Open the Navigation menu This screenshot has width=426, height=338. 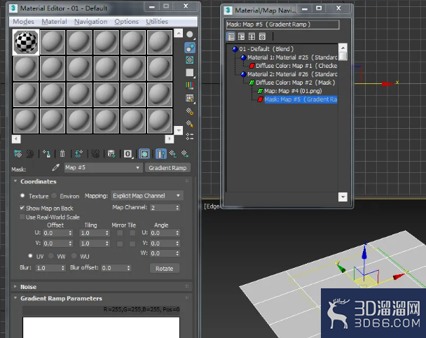[91, 22]
